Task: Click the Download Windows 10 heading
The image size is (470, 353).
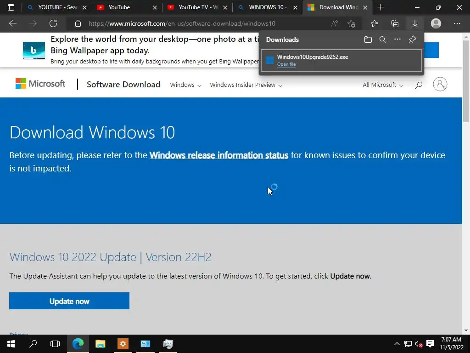Action: coord(92,132)
